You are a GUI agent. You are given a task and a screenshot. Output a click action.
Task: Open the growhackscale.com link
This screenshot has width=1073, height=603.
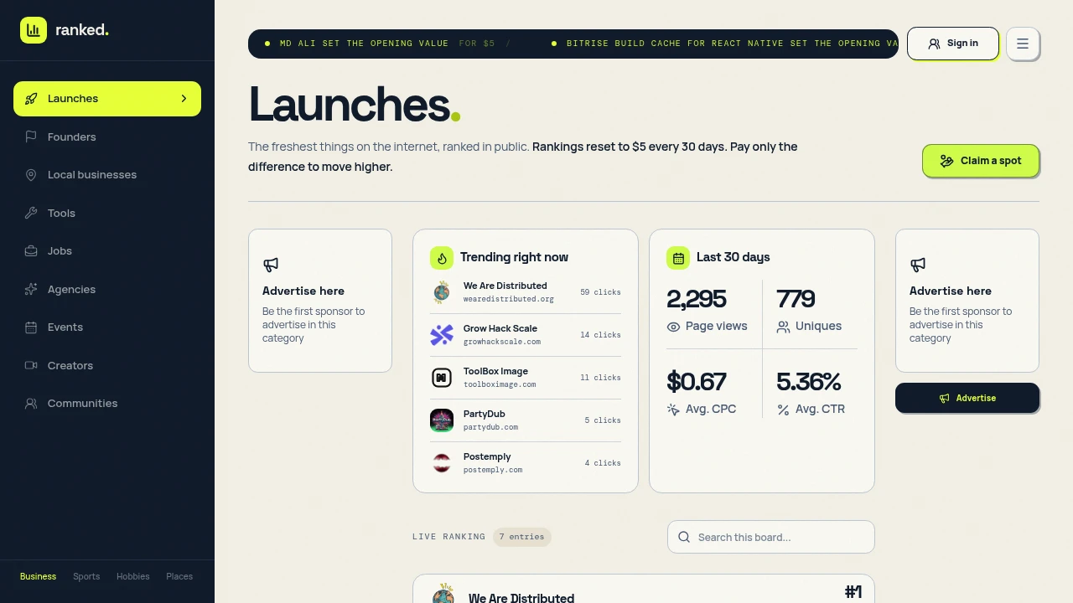pos(502,342)
